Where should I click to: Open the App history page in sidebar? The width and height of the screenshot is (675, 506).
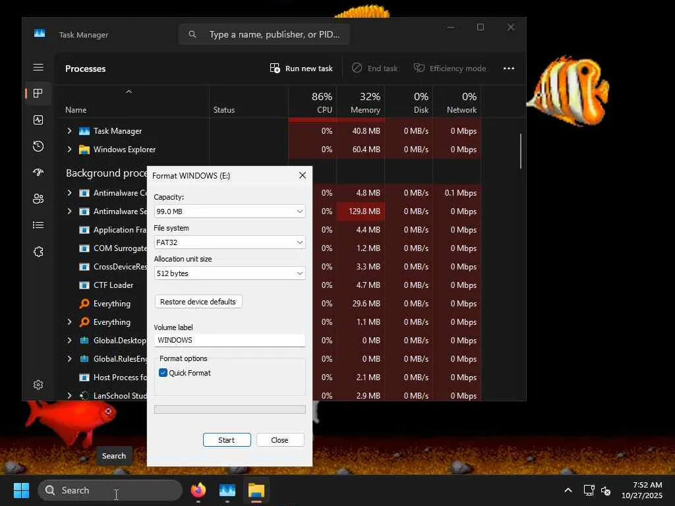coord(38,146)
